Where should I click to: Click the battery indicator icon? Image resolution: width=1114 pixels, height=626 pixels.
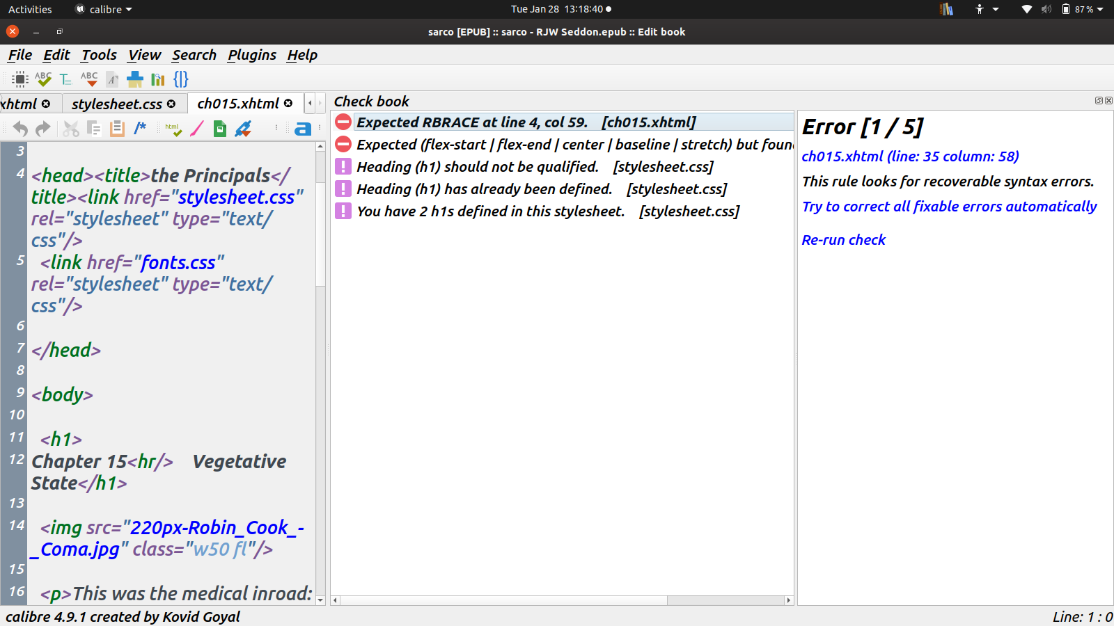coord(1066,9)
